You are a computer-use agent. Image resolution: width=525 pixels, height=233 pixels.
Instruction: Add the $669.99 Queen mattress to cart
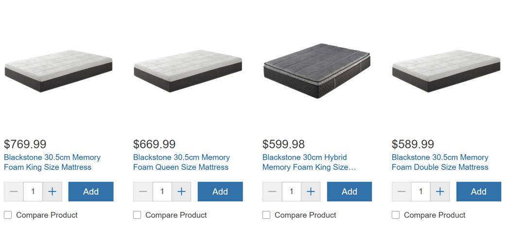220,192
